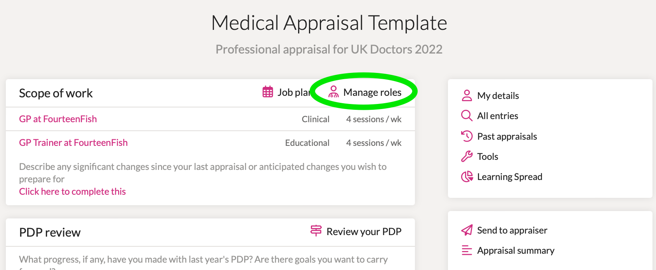Click the Review your PDP signpost icon
This screenshot has width=656, height=270.
[x=316, y=231]
